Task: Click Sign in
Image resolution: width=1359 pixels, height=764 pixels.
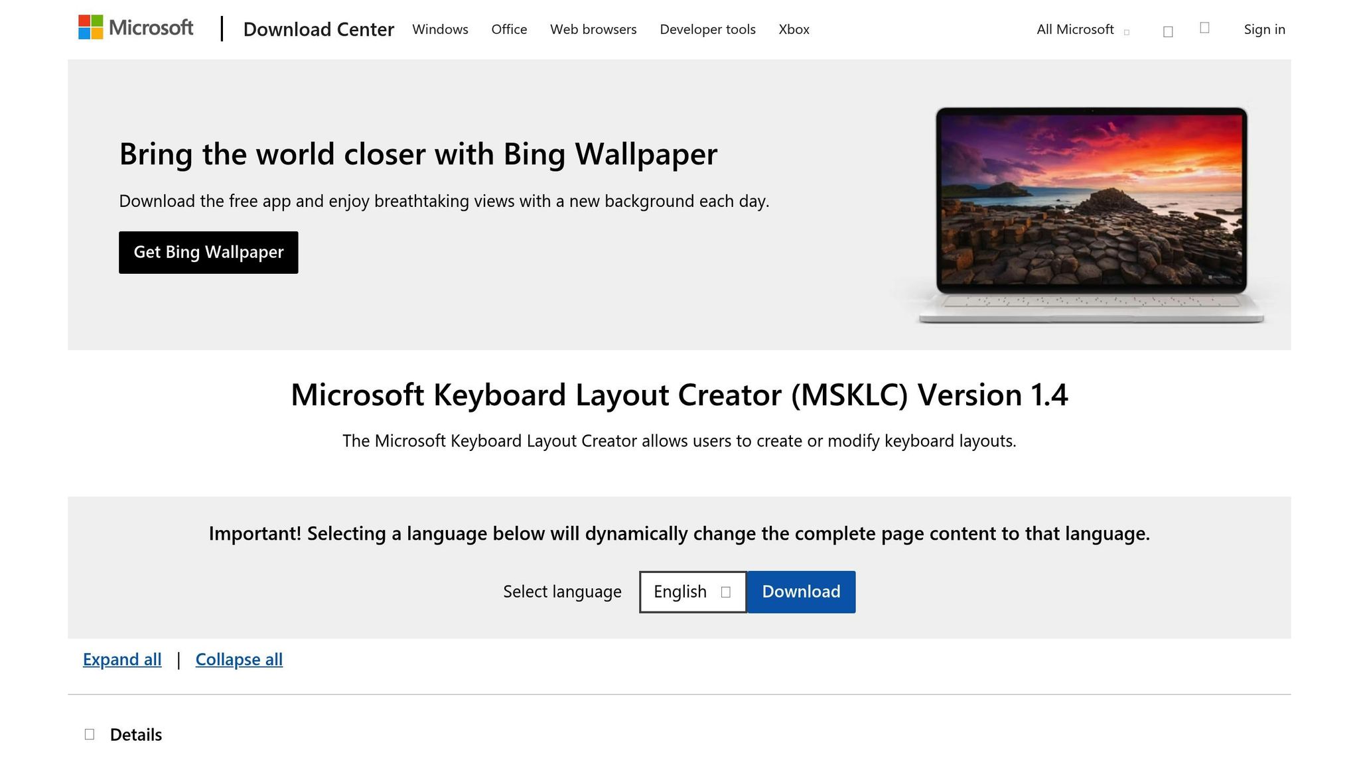Action: pos(1263,29)
